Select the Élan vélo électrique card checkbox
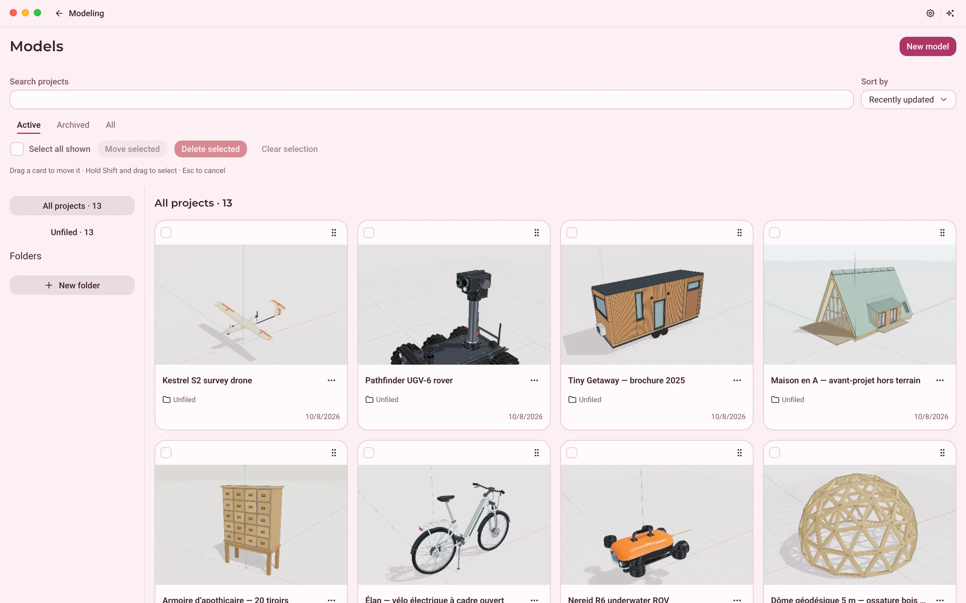Viewport: 966px width, 603px height. [369, 453]
